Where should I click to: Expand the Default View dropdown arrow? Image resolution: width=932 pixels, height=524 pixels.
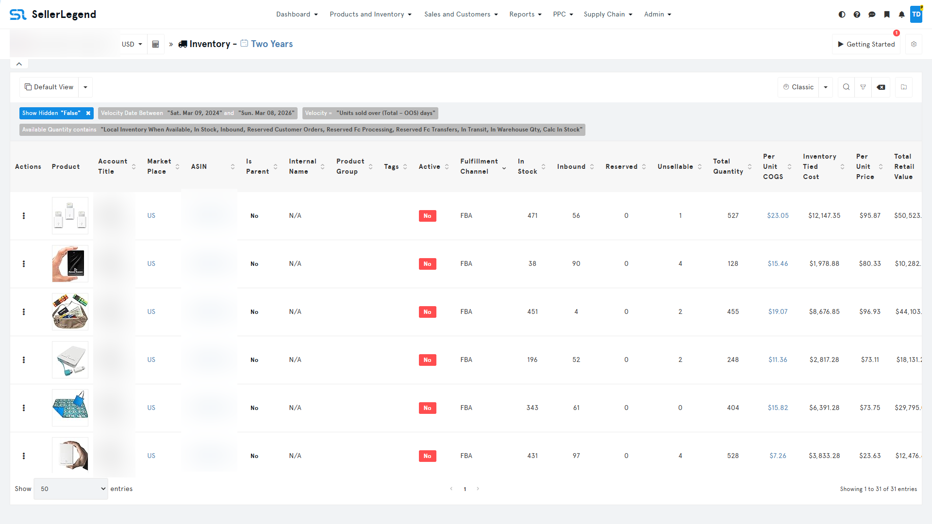pos(85,87)
